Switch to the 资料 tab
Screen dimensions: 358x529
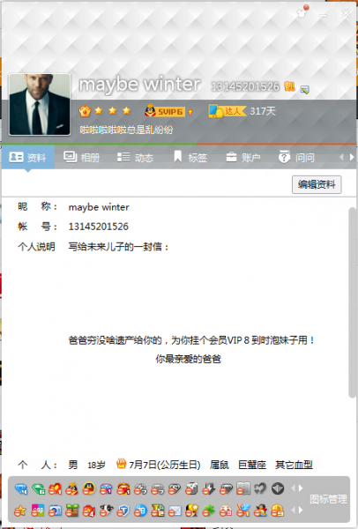coord(28,157)
